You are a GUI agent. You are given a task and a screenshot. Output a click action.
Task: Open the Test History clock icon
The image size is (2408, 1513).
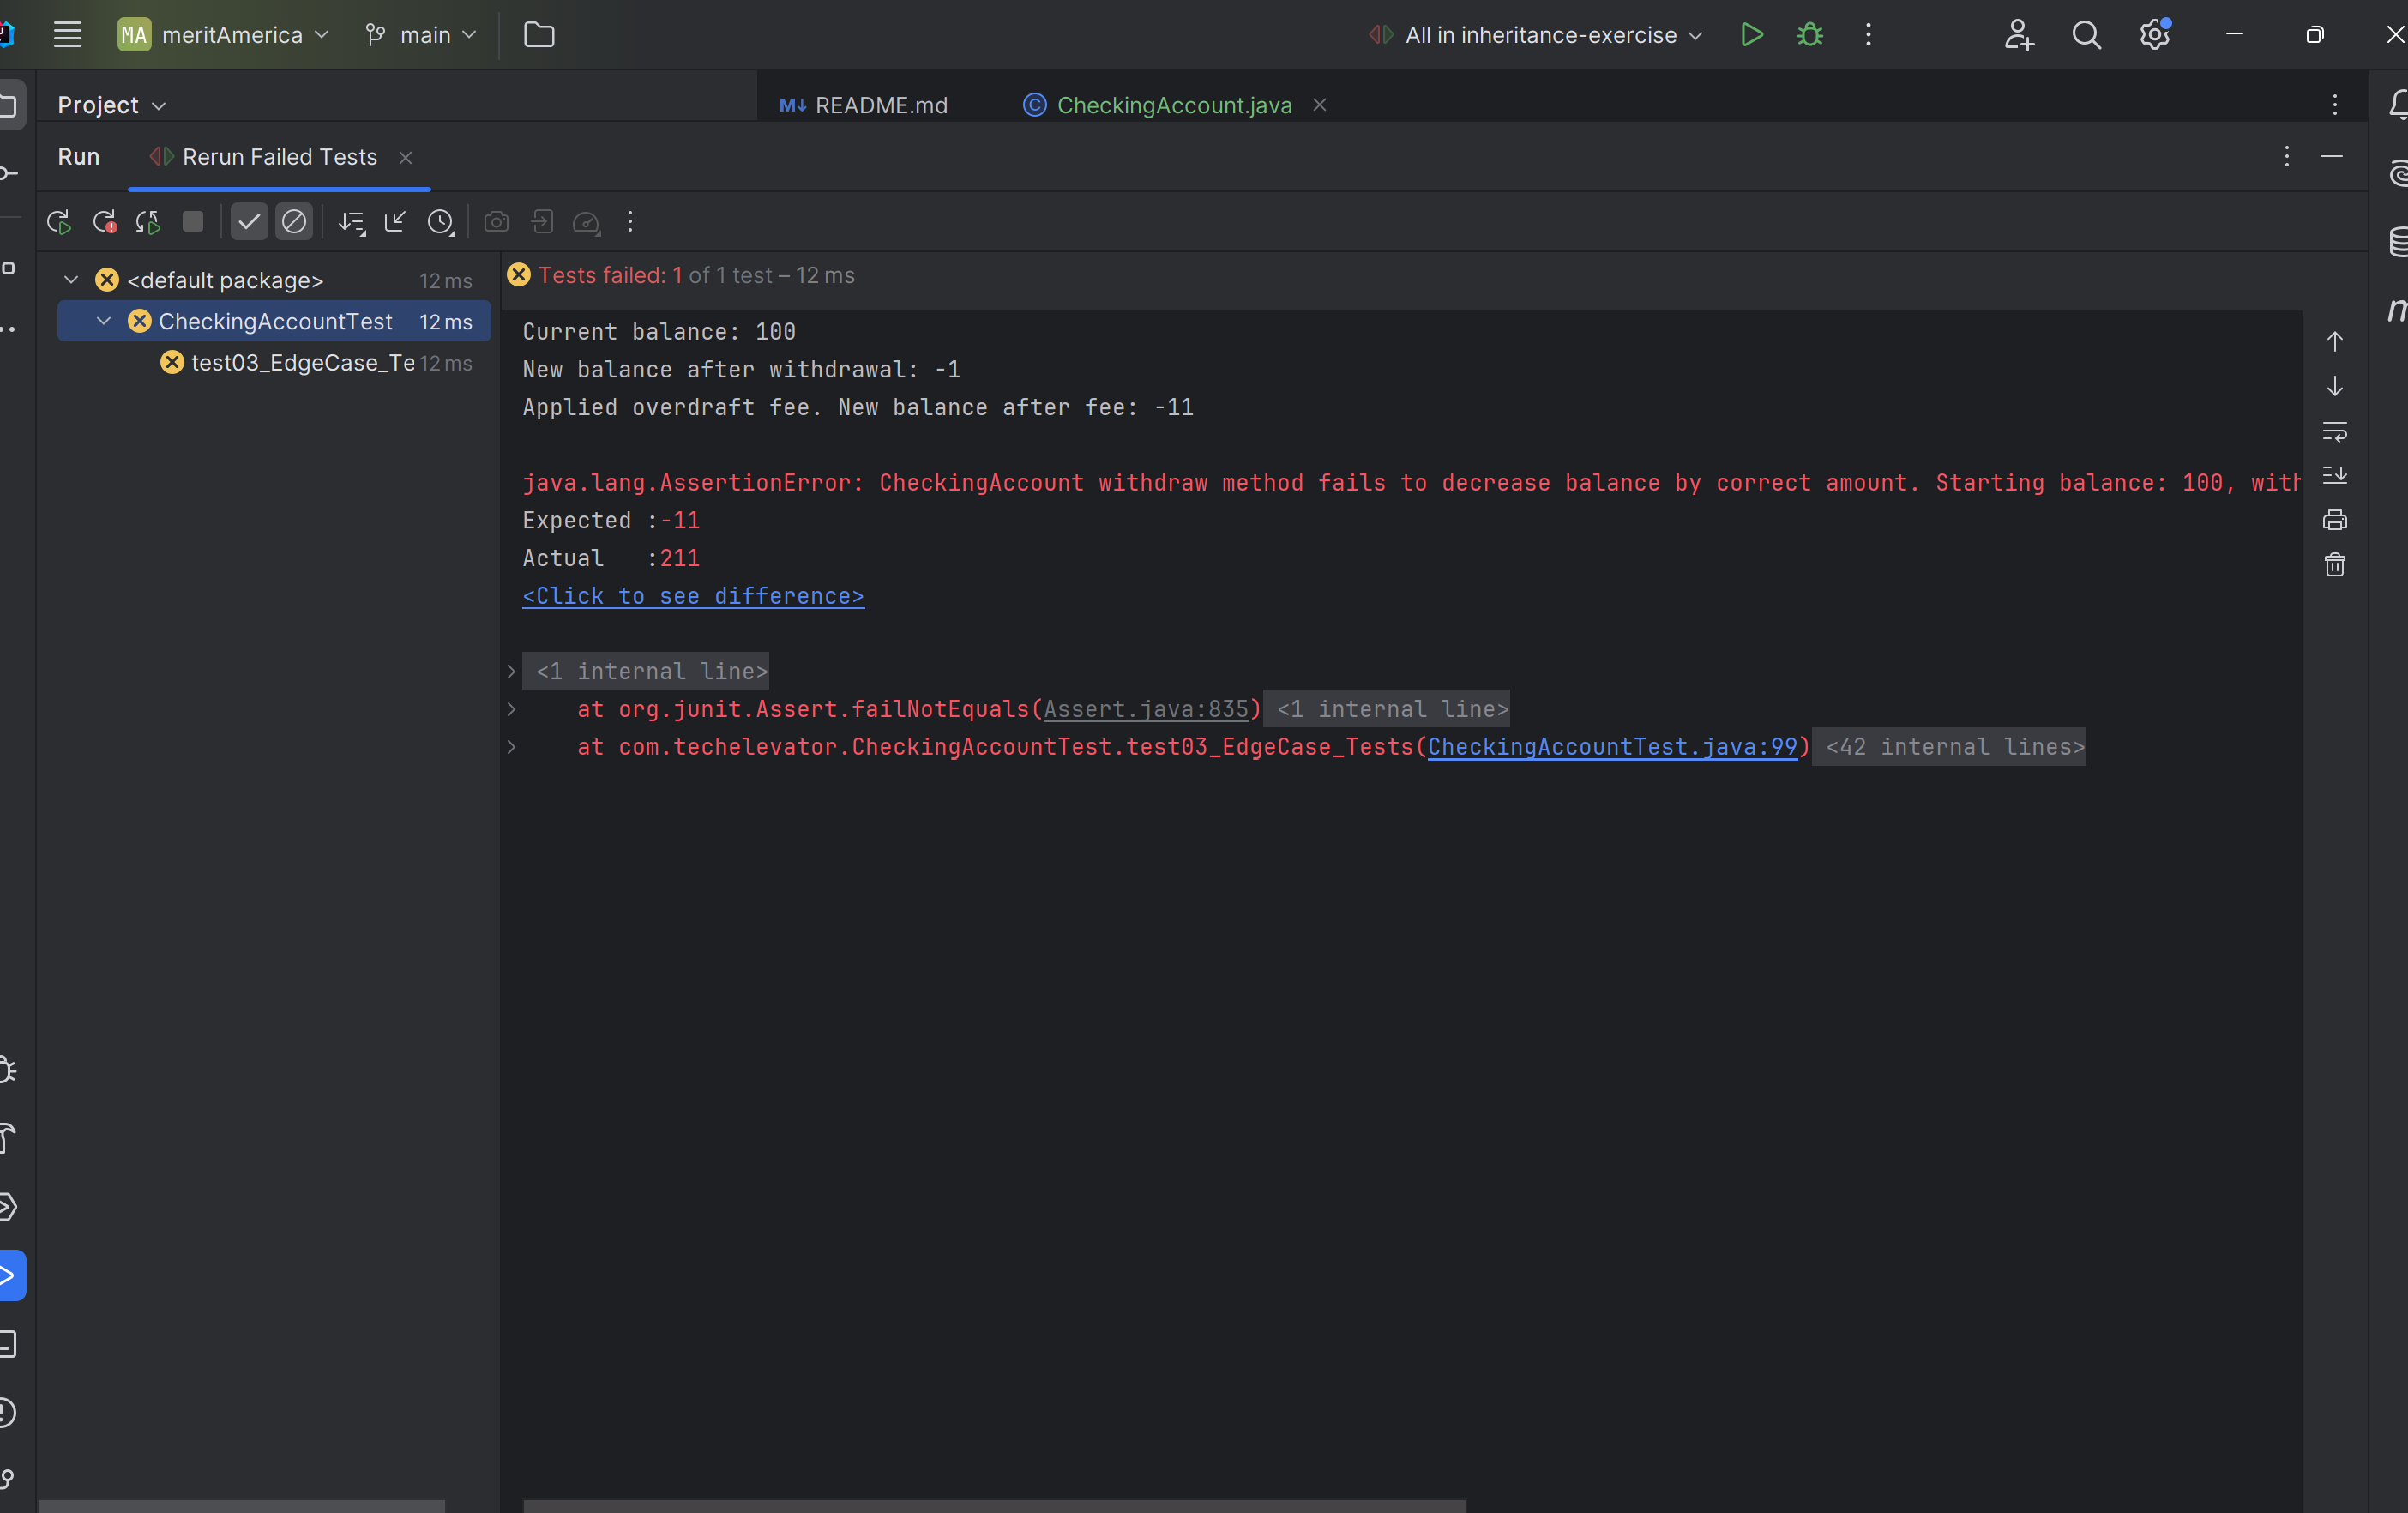coord(441,222)
